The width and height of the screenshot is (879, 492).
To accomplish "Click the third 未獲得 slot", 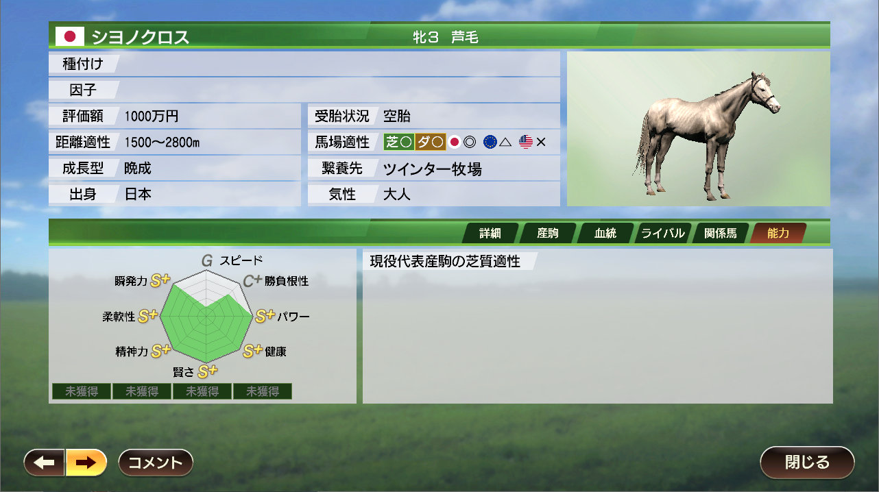I will pyautogui.click(x=202, y=391).
